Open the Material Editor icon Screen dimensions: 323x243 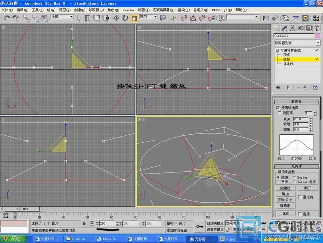[316, 18]
